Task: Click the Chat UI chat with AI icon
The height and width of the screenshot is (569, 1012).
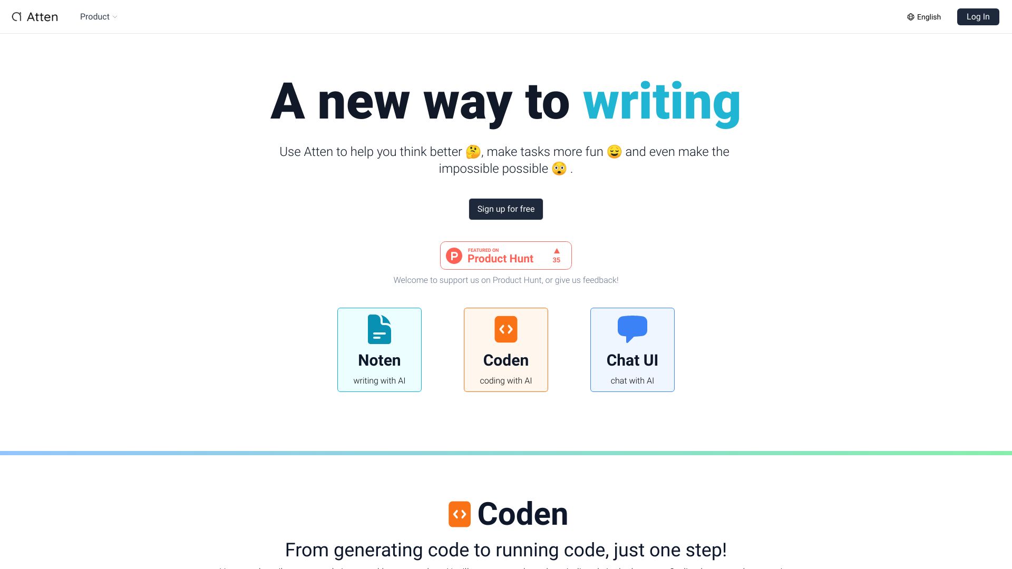Action: pyautogui.click(x=632, y=329)
